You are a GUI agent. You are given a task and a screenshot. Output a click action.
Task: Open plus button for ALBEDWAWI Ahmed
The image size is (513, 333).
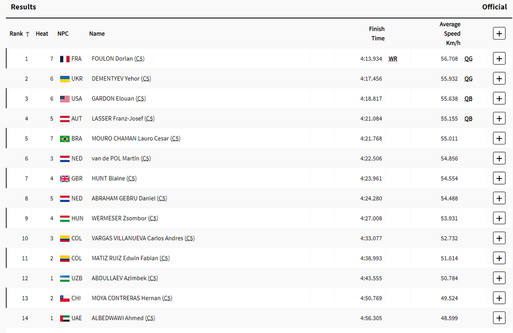(x=499, y=318)
